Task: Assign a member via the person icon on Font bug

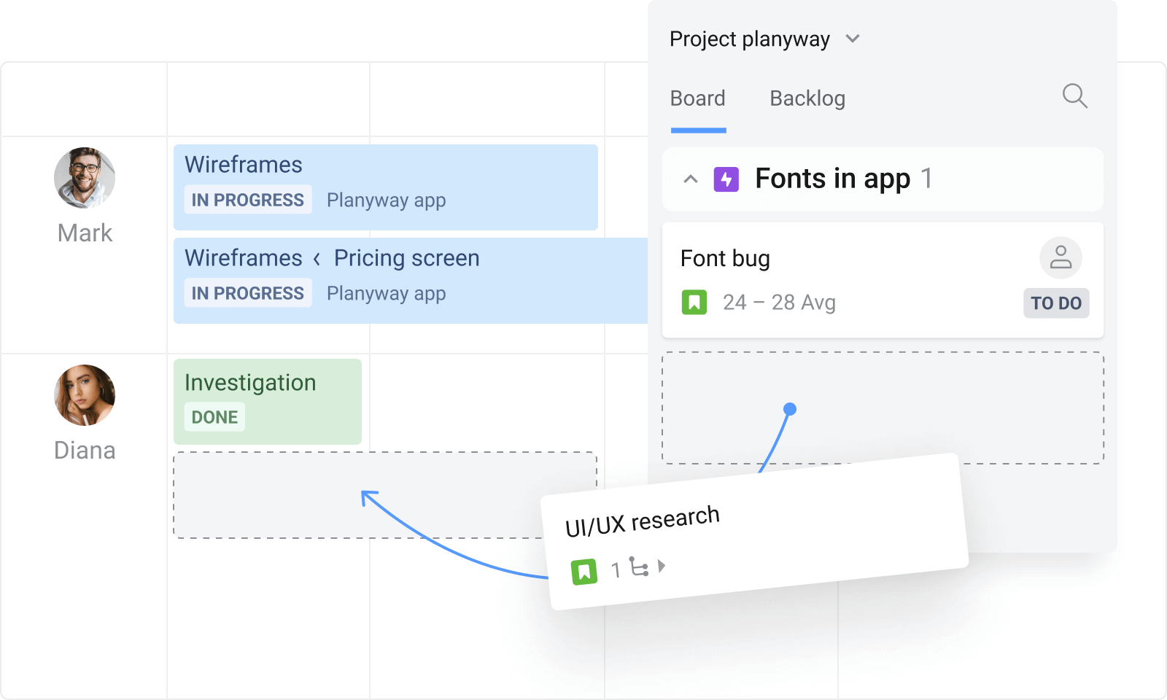Action: 1061,257
